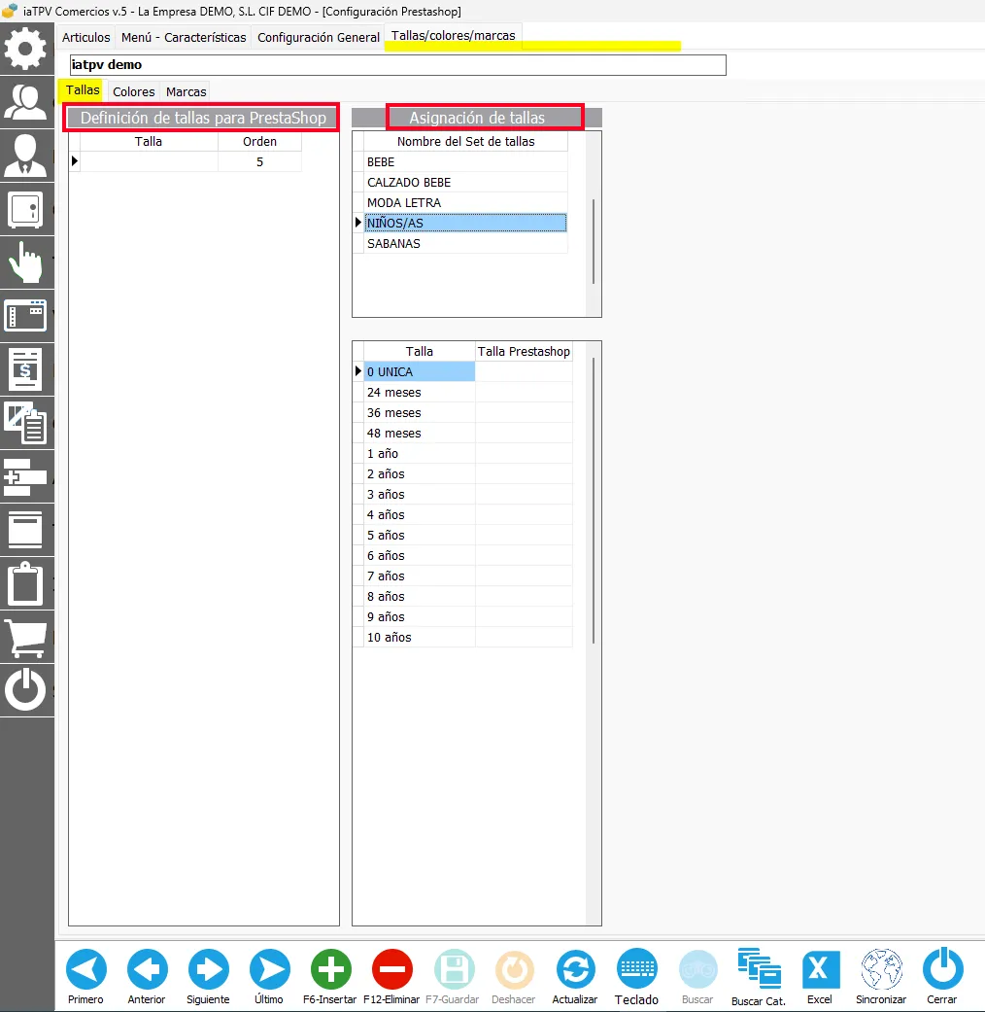Click the Nombre del Set de tallas header
985x1012 pixels.
point(465,141)
